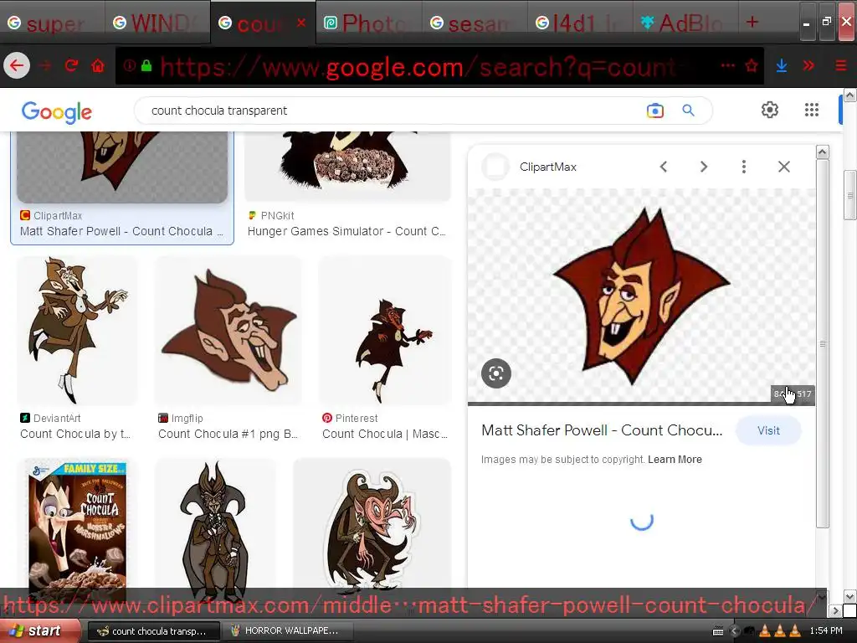Close the active 'cou' tab
The height and width of the screenshot is (643, 857).
pos(301,23)
